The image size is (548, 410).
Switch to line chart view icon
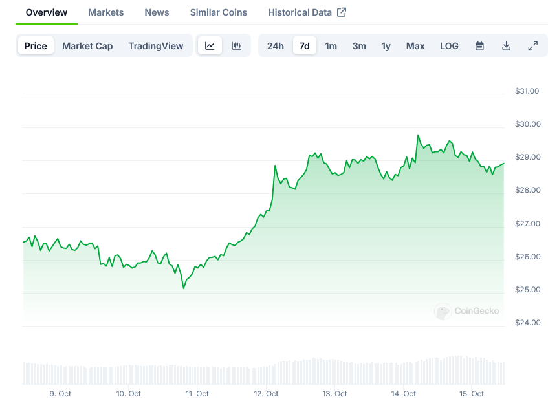tap(210, 46)
